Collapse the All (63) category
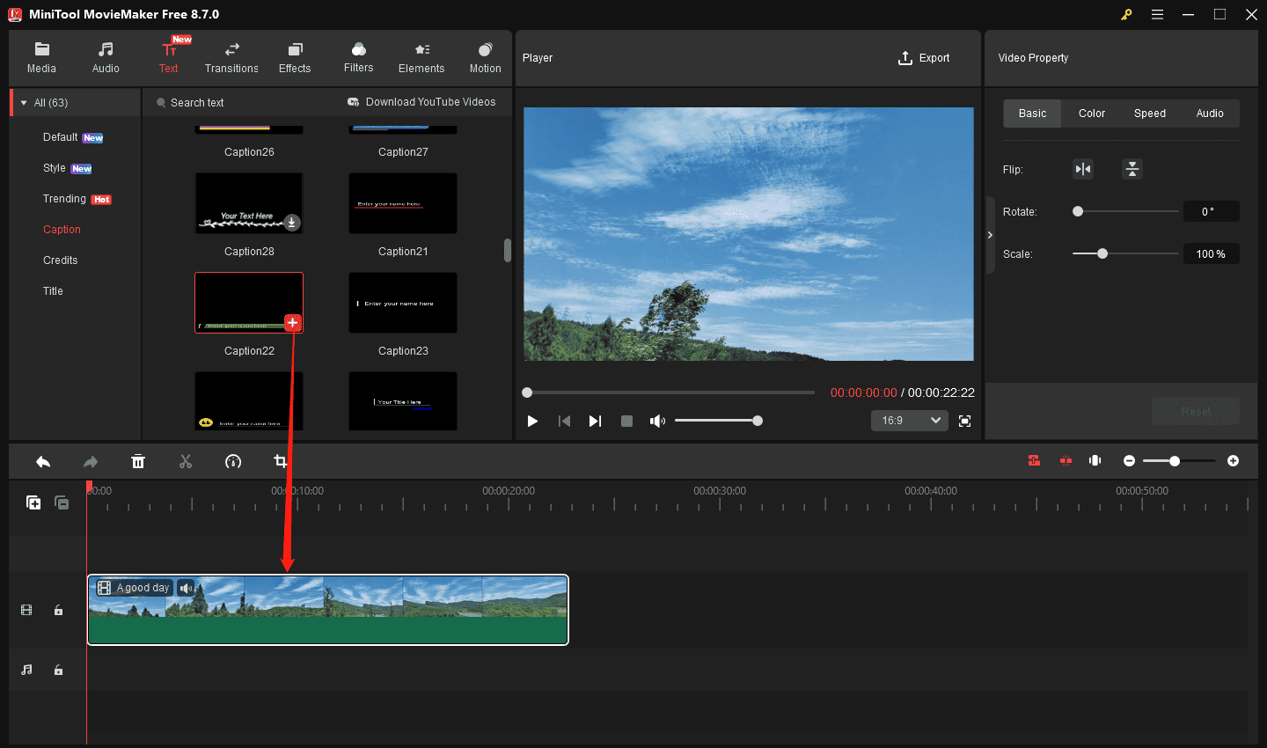The height and width of the screenshot is (748, 1267). (24, 103)
